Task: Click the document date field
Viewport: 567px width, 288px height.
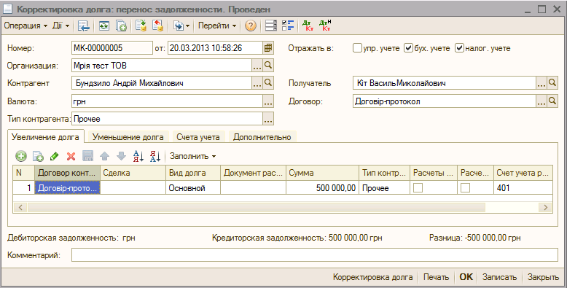Action: click(215, 48)
